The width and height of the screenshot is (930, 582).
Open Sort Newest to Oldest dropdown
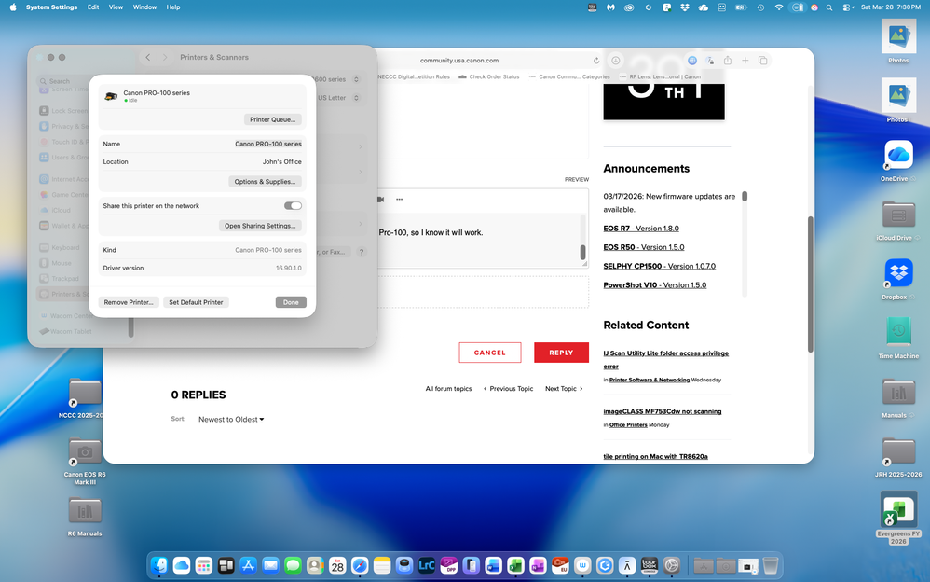231,420
